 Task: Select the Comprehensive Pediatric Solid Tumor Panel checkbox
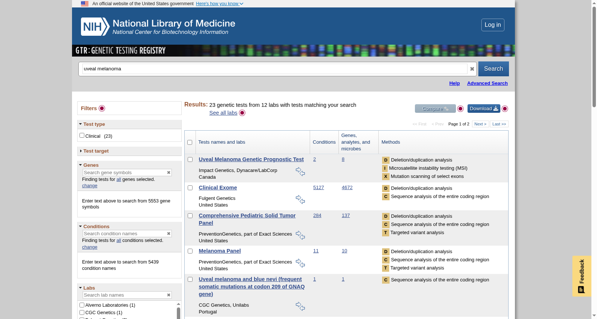190,216
